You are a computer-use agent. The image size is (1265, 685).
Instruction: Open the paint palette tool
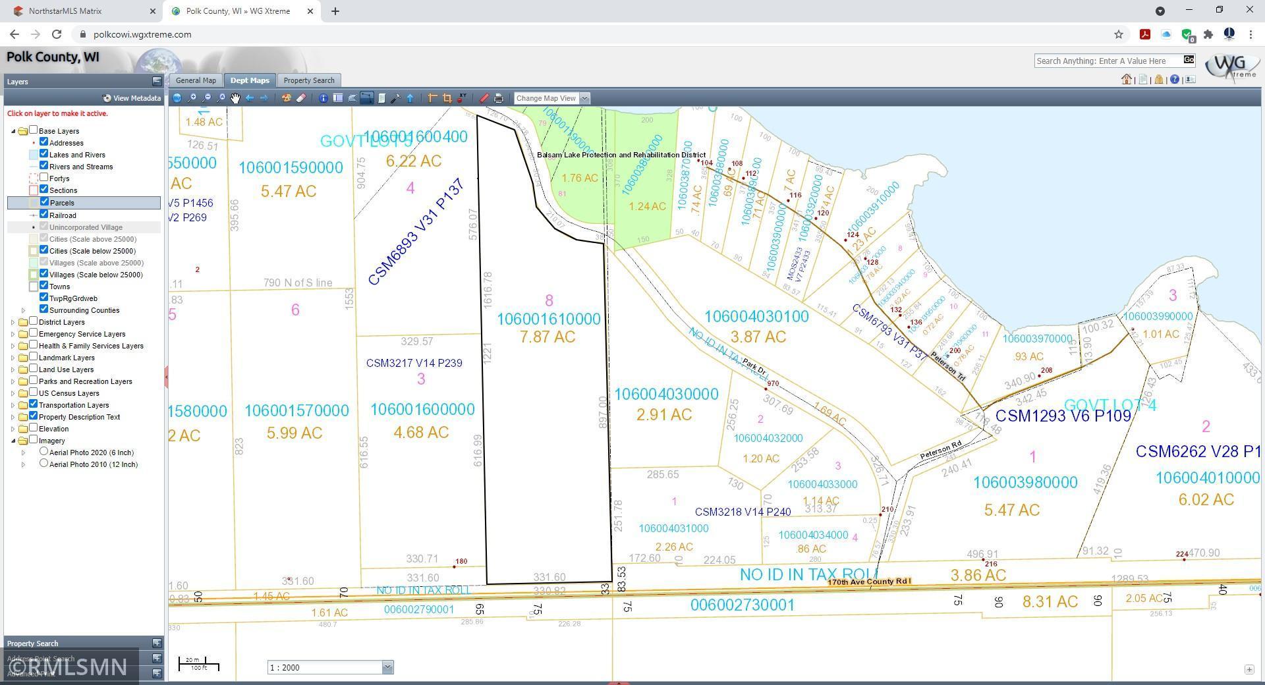click(x=286, y=98)
